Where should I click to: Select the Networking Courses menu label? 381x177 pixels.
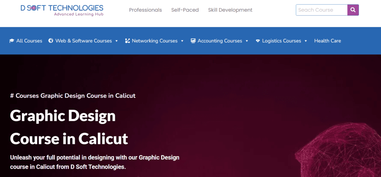154,41
